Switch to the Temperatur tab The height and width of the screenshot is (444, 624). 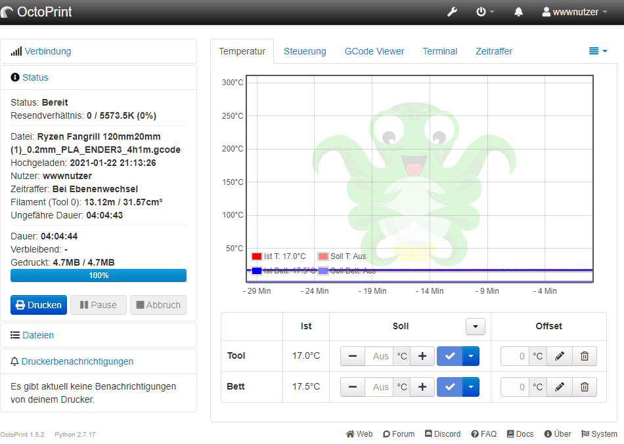tap(242, 51)
